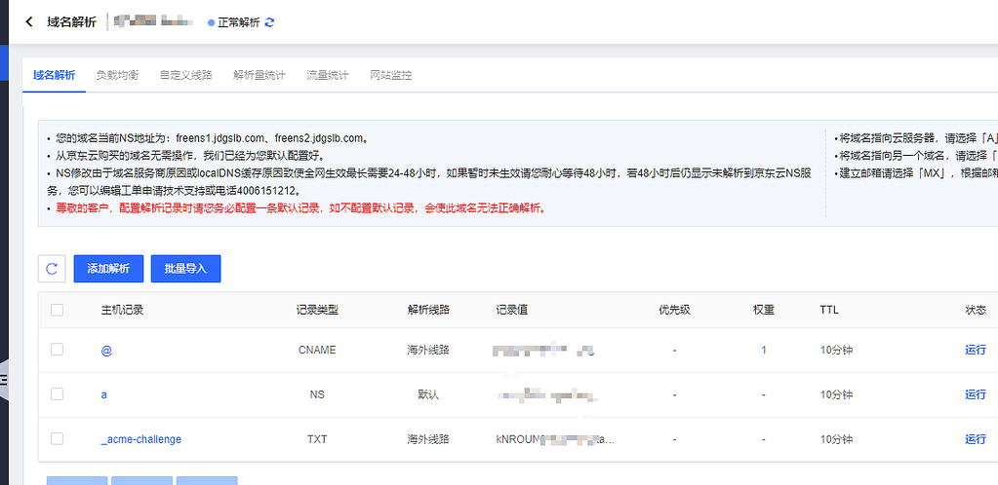Image resolution: width=998 pixels, height=485 pixels.
Task: Click the 添加解析 button
Action: point(109,268)
